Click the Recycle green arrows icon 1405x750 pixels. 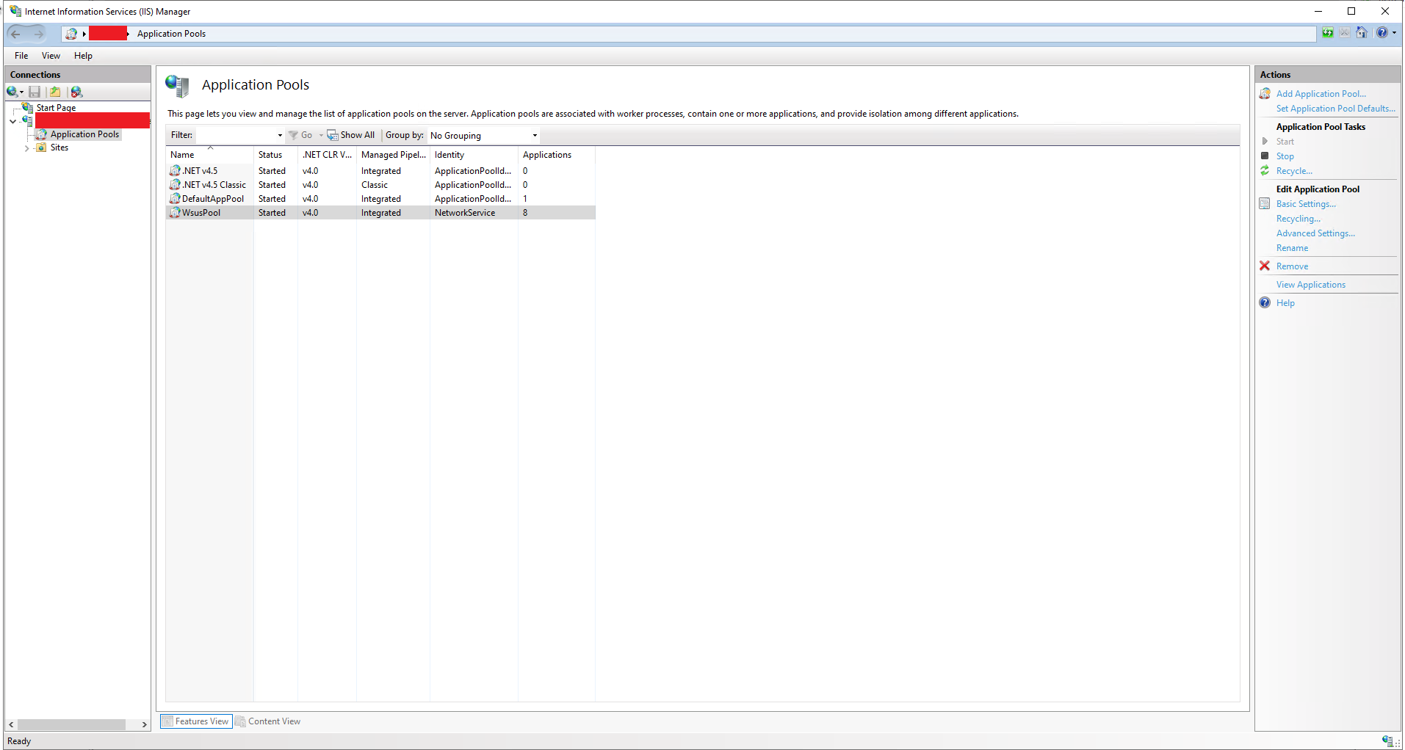click(x=1265, y=170)
